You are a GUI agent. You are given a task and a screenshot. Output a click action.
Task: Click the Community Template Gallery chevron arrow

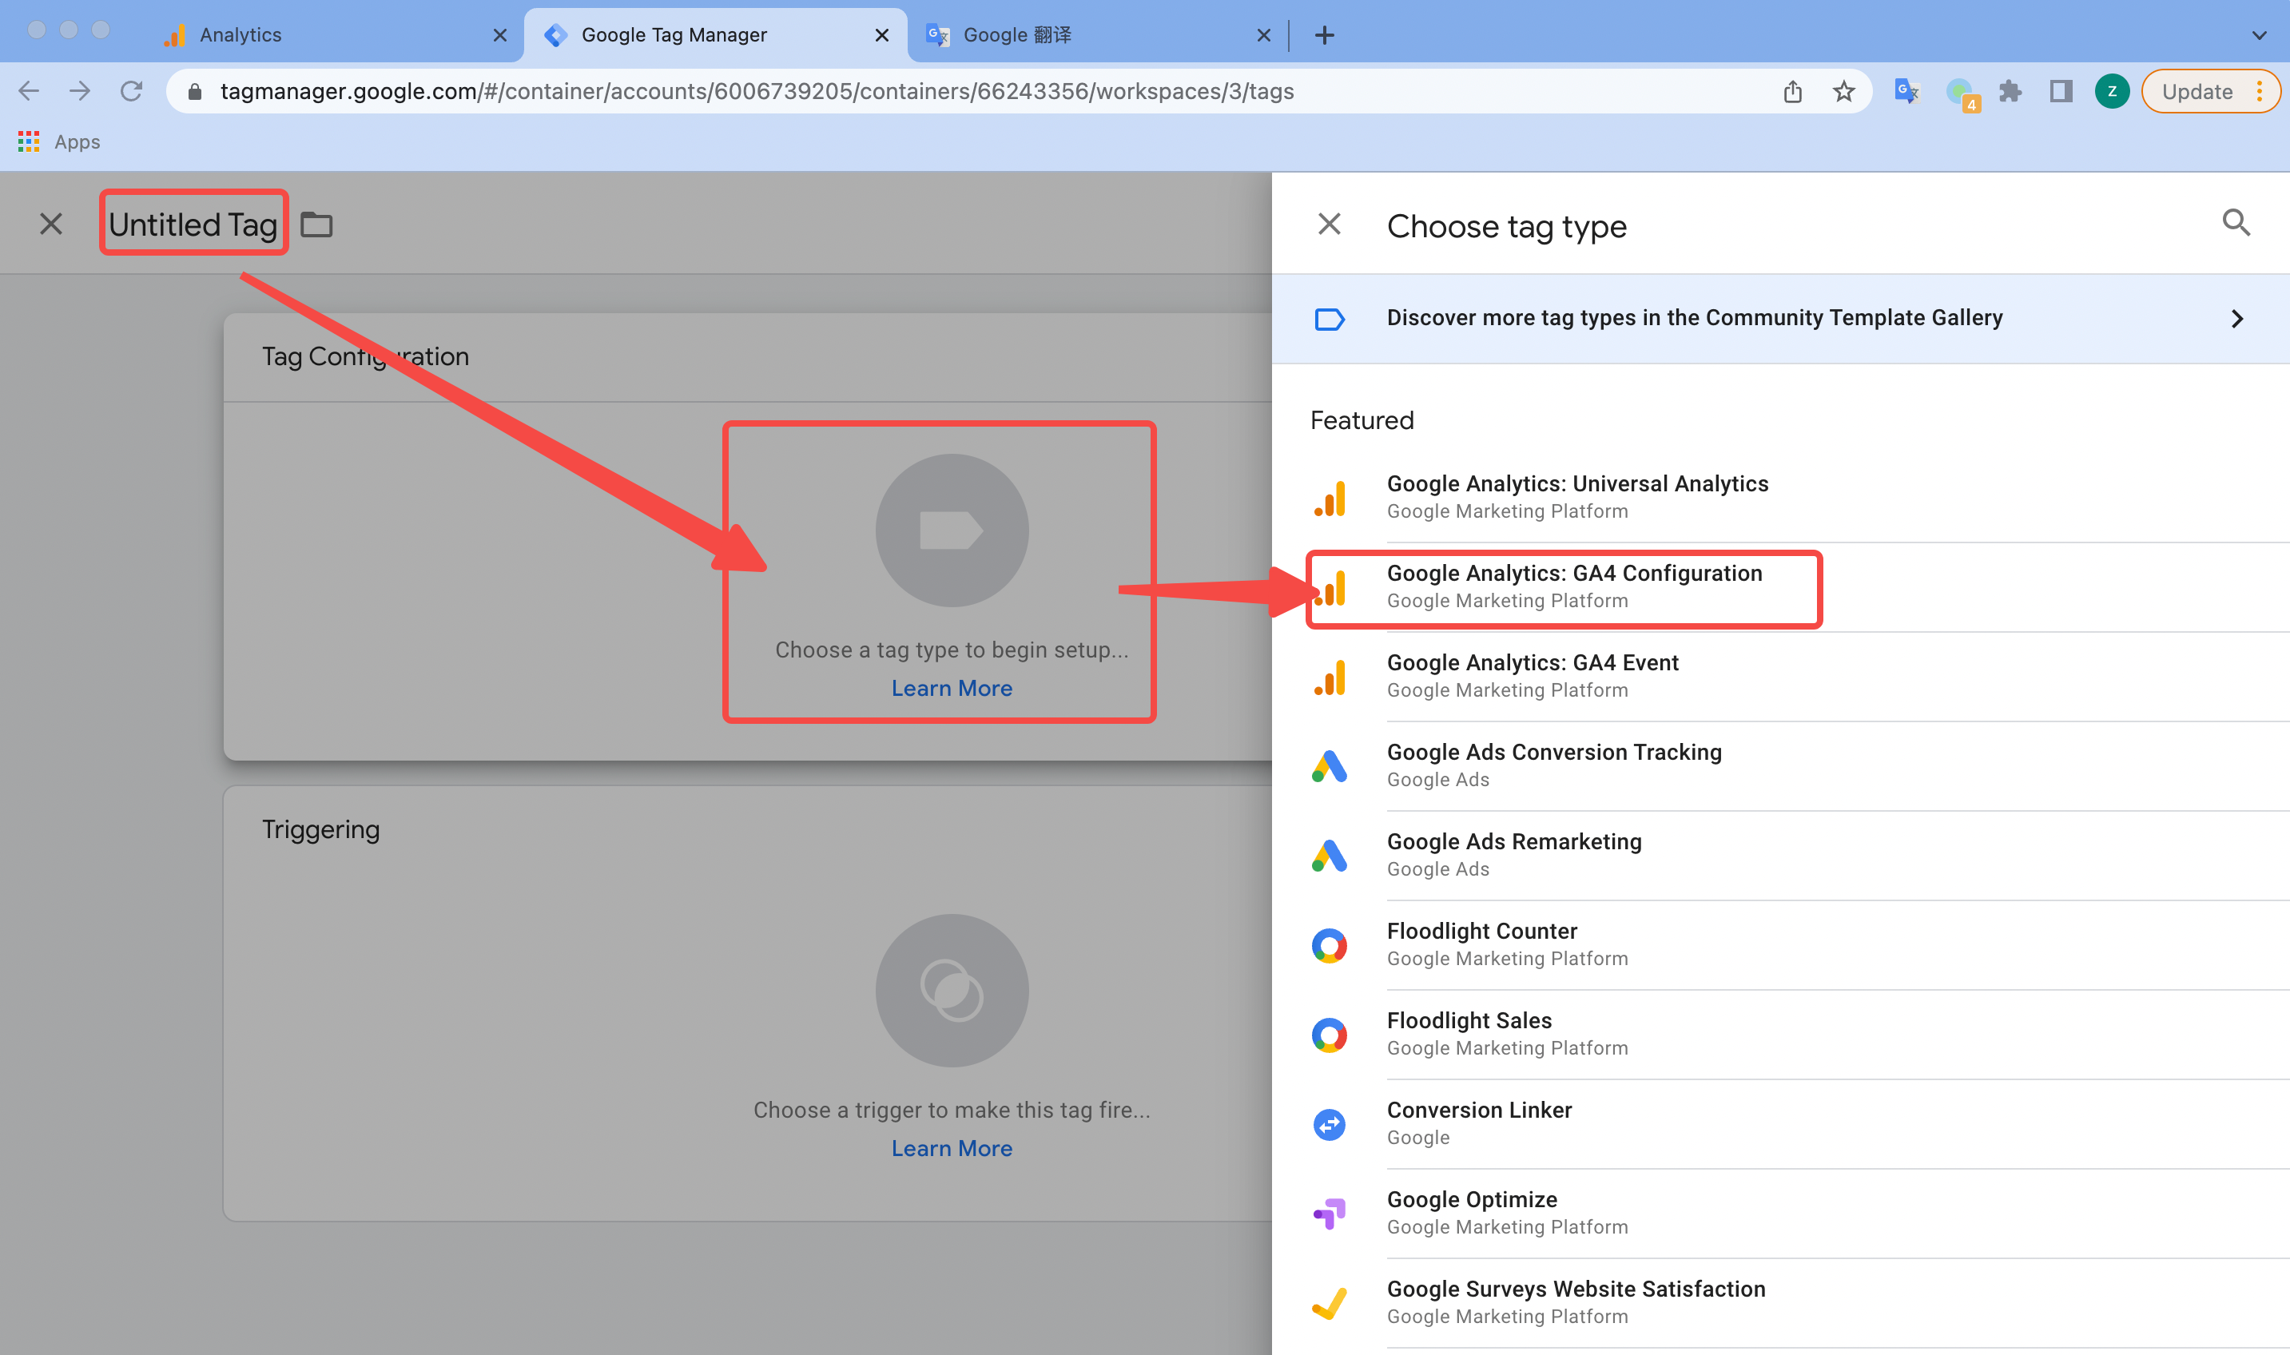[x=2237, y=319]
